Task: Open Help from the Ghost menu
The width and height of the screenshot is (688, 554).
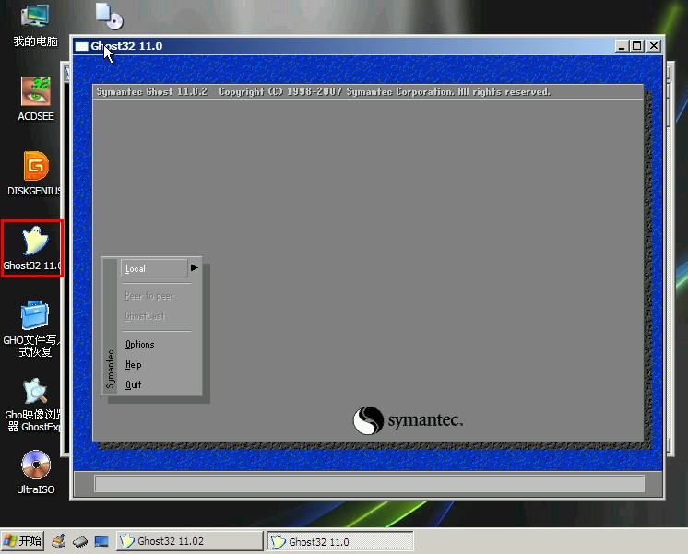Action: coord(133,364)
